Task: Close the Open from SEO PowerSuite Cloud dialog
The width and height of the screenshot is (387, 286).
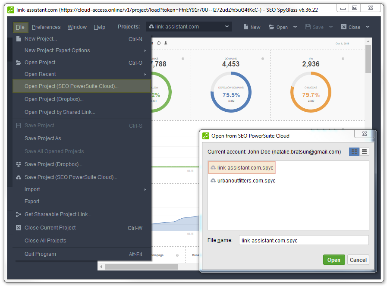Action: point(365,134)
